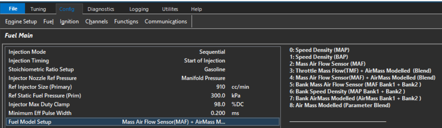Open the Functions submenu

(126, 21)
